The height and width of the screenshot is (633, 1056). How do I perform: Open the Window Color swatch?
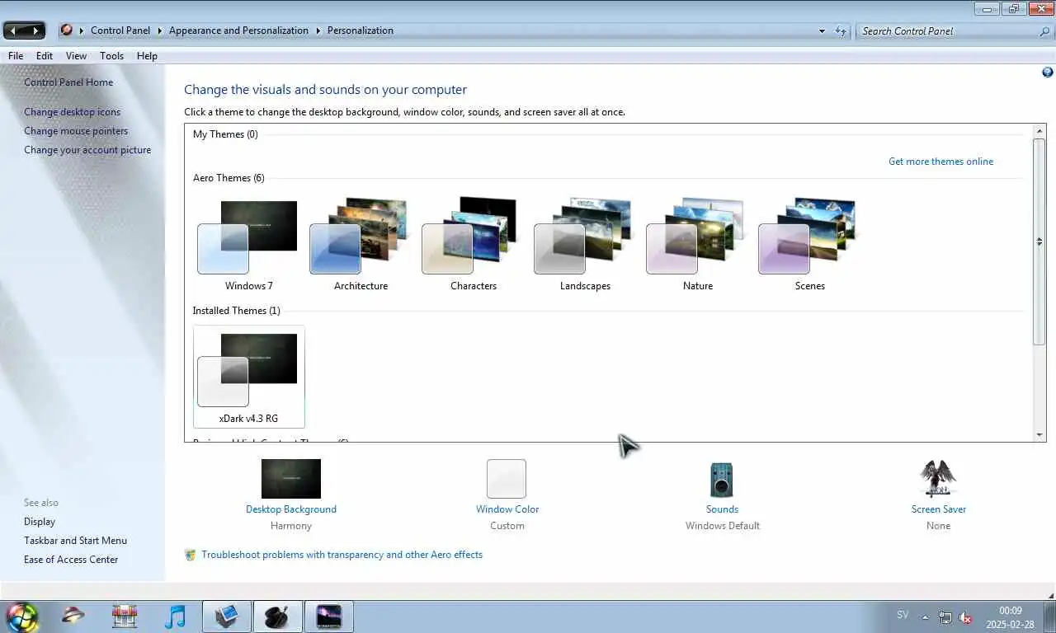(507, 479)
